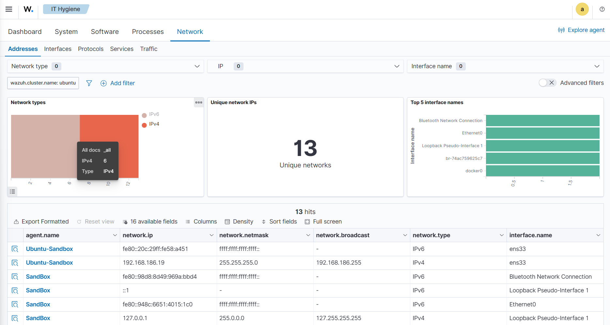Expand the Interface name filter dropdown
The image size is (610, 325).
[597, 66]
